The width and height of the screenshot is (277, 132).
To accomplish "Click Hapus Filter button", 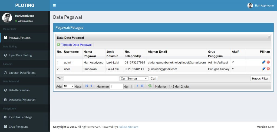I will tap(260, 79).
